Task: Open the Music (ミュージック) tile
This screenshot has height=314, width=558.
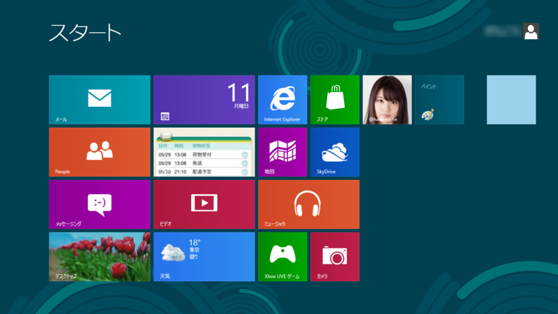Action: 309,204
